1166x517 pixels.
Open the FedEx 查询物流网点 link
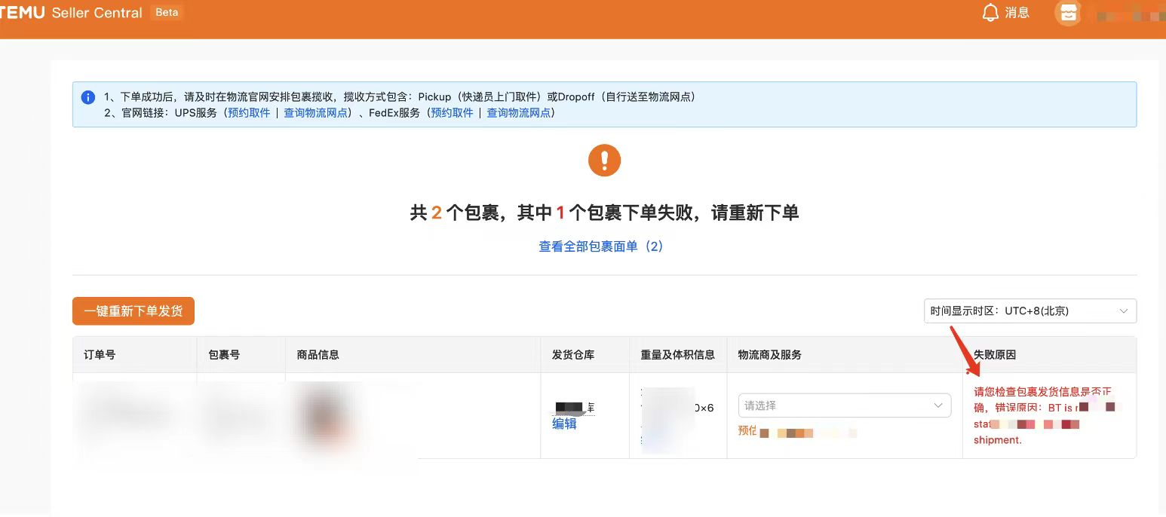pyautogui.click(x=519, y=113)
